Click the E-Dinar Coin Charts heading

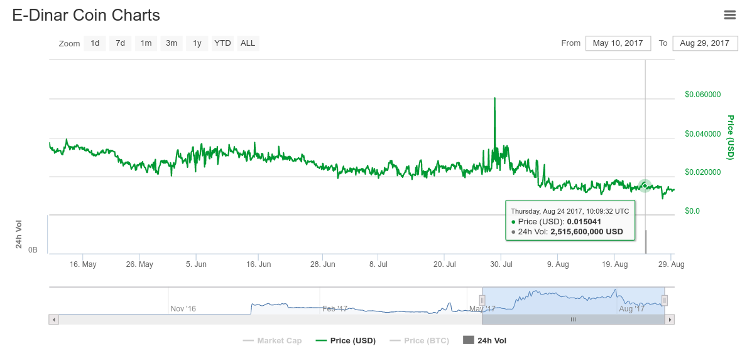click(x=86, y=15)
